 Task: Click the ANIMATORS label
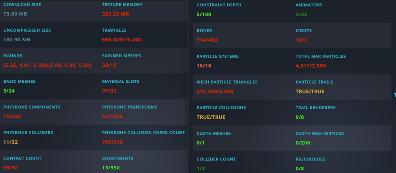tap(309, 5)
